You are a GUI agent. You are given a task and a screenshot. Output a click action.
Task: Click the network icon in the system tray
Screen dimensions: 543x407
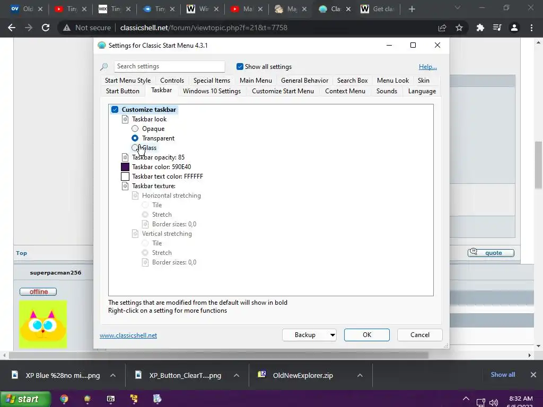480,403
